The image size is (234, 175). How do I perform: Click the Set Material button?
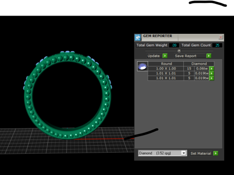[x=201, y=153]
